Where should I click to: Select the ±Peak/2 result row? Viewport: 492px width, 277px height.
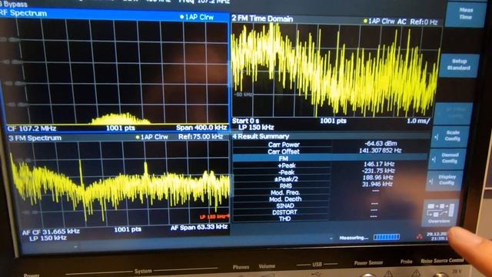coord(329,179)
